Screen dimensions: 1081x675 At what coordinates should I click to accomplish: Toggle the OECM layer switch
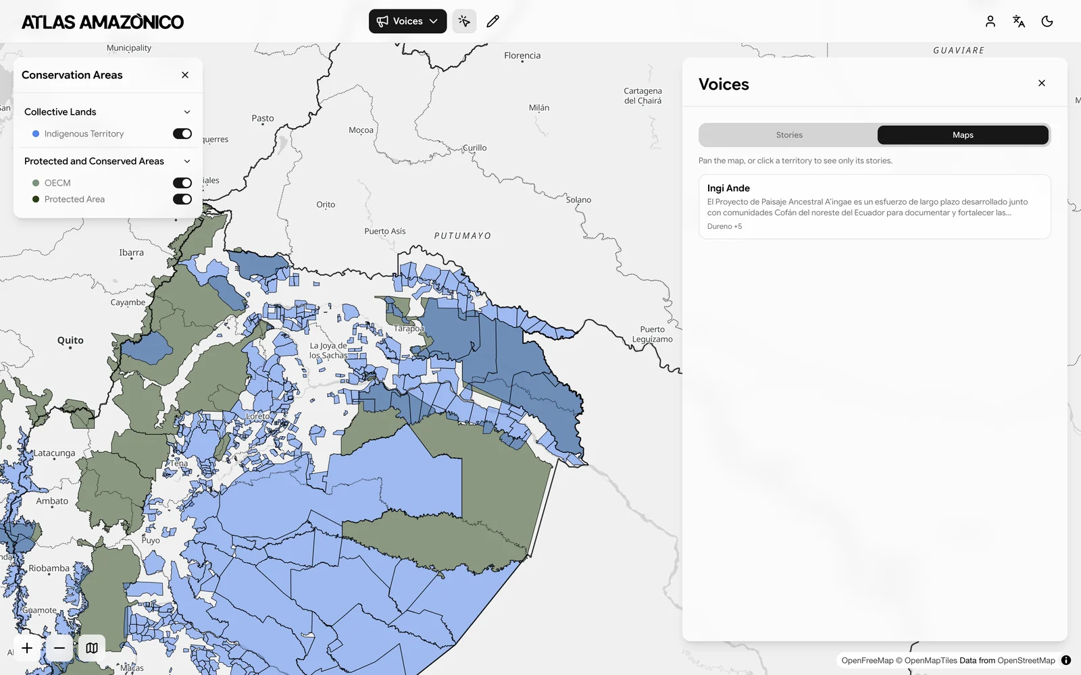click(x=182, y=183)
